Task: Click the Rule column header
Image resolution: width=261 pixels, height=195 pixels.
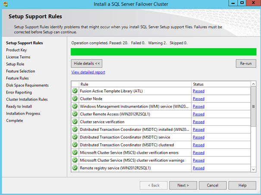Action: tap(85, 84)
